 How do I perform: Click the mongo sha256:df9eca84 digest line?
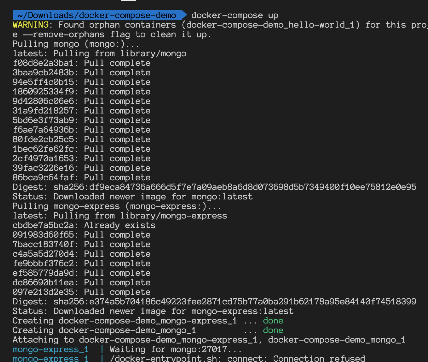tap(214, 187)
